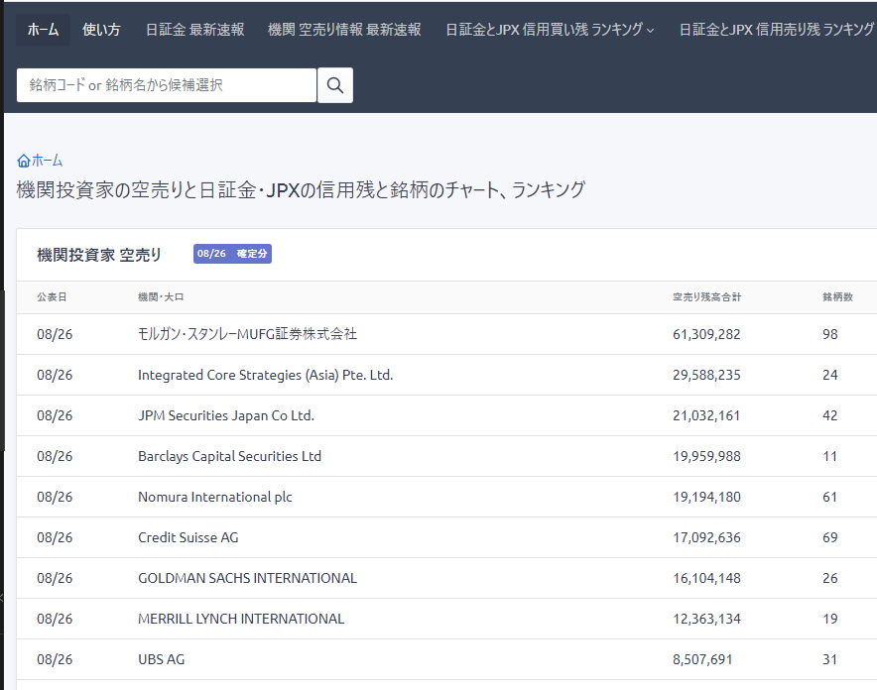The height and width of the screenshot is (690, 877).
Task: Open 日証金とJPX 信用売り残 ランキング menu
Action: [x=776, y=30]
